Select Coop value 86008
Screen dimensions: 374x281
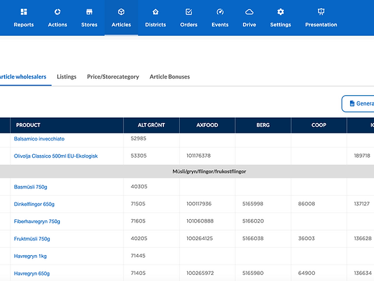coord(307,204)
